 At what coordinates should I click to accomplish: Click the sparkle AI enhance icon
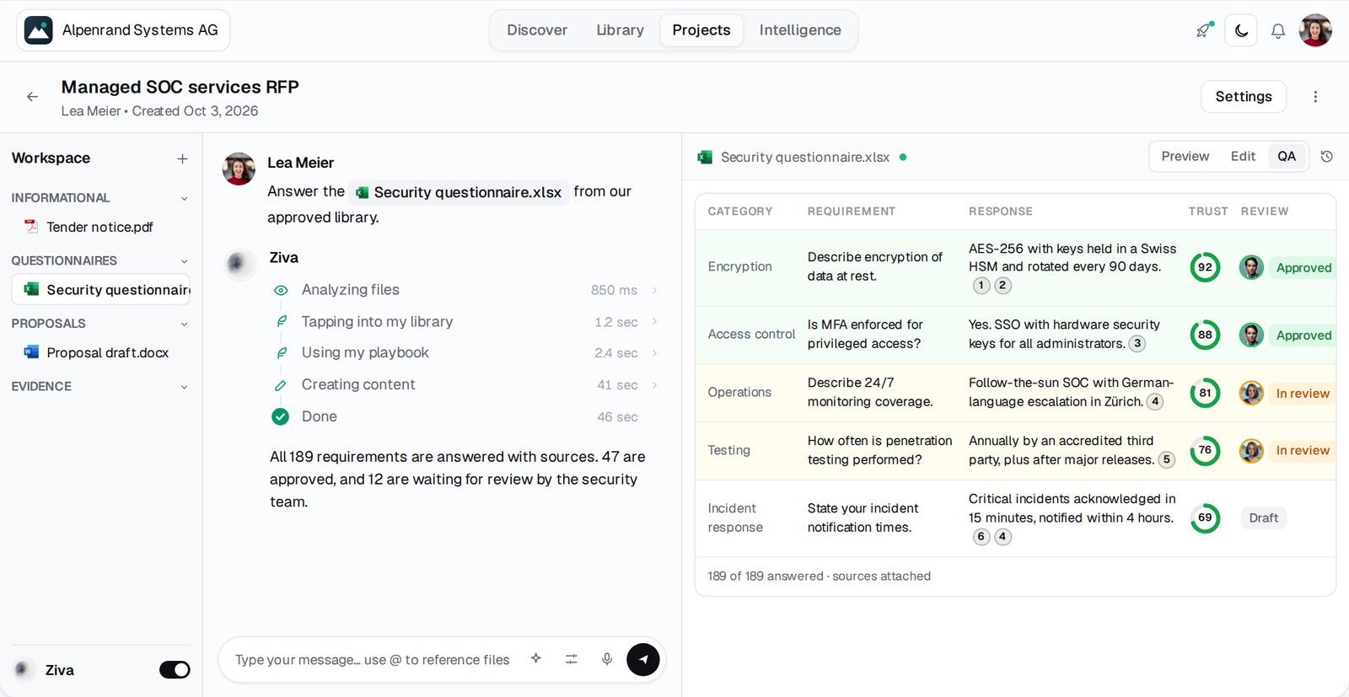(536, 659)
